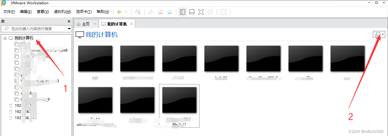Open the 查看(V) menu
This screenshot has width=388, height=136.
pos(43,12)
